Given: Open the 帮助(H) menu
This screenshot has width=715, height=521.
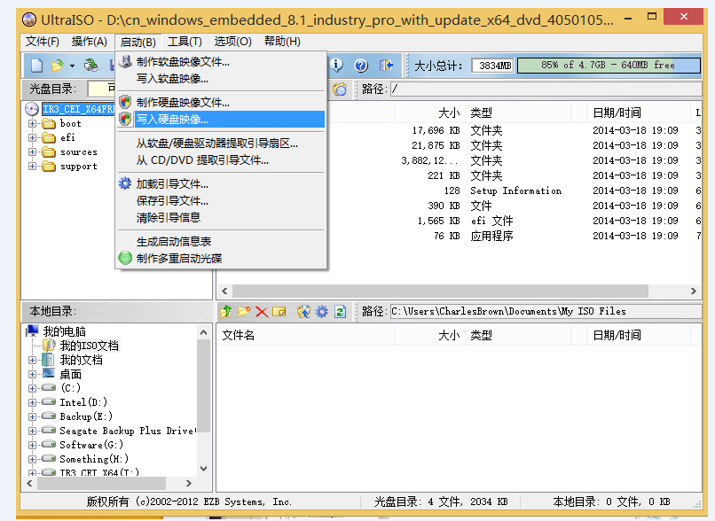Looking at the screenshot, I should (x=282, y=42).
